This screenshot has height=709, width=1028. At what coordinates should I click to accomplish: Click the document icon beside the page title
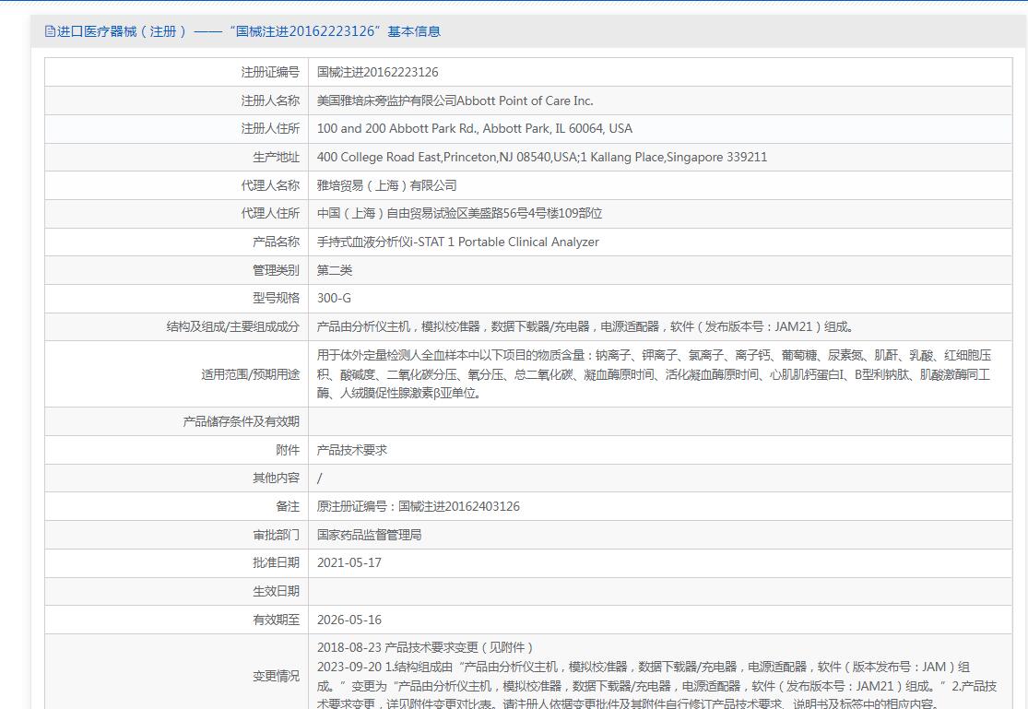[x=50, y=31]
